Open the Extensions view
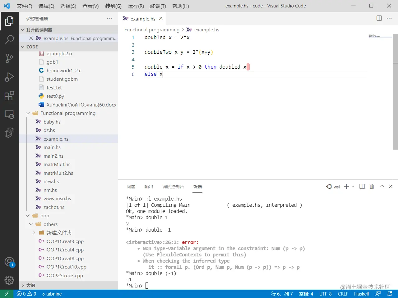The image size is (398, 298). (x=9, y=96)
